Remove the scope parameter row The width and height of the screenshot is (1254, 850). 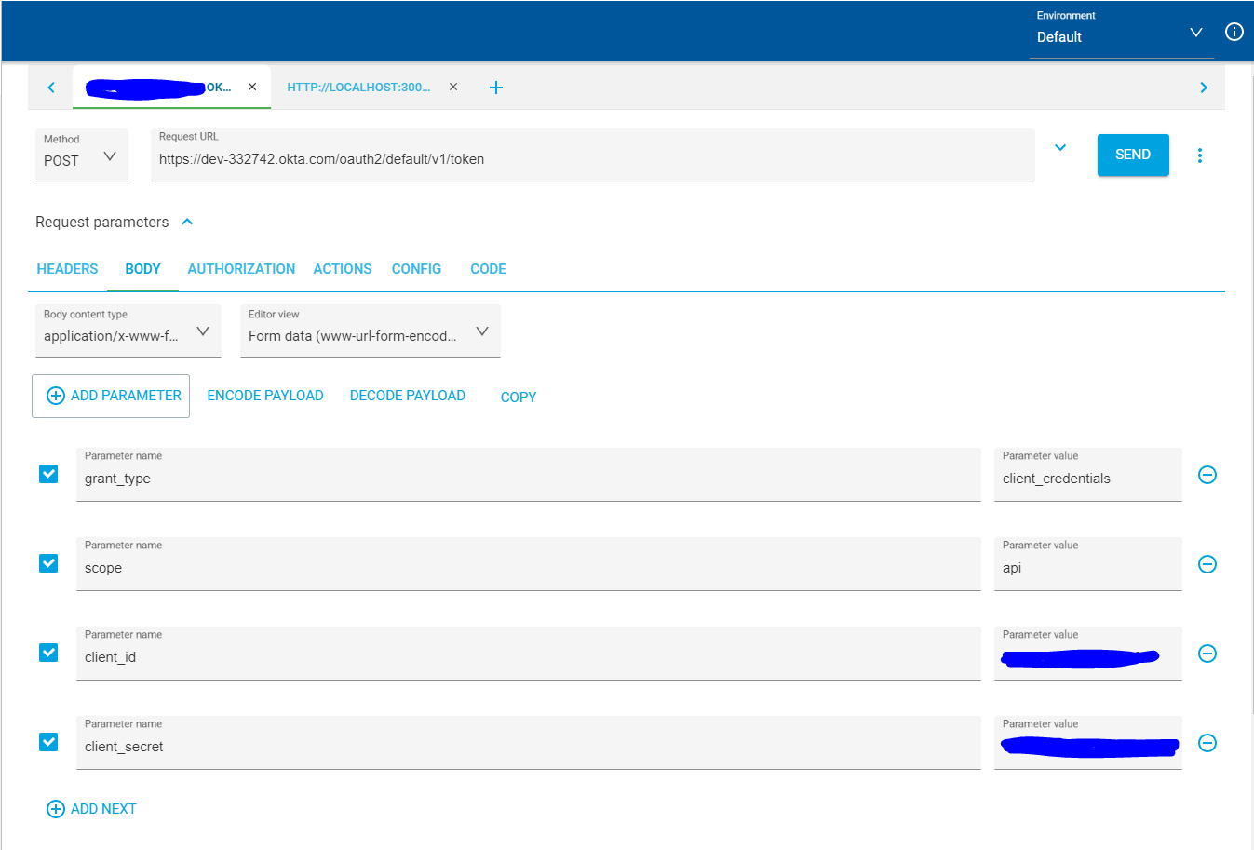1207,564
